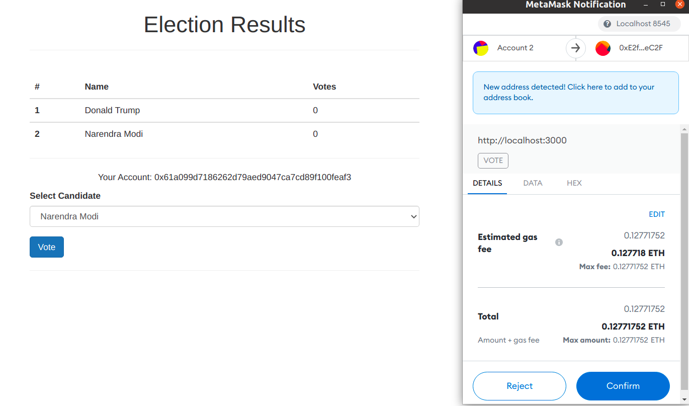Click the Account 2 avatar icon
Screen dimensions: 689x406
click(x=481, y=48)
